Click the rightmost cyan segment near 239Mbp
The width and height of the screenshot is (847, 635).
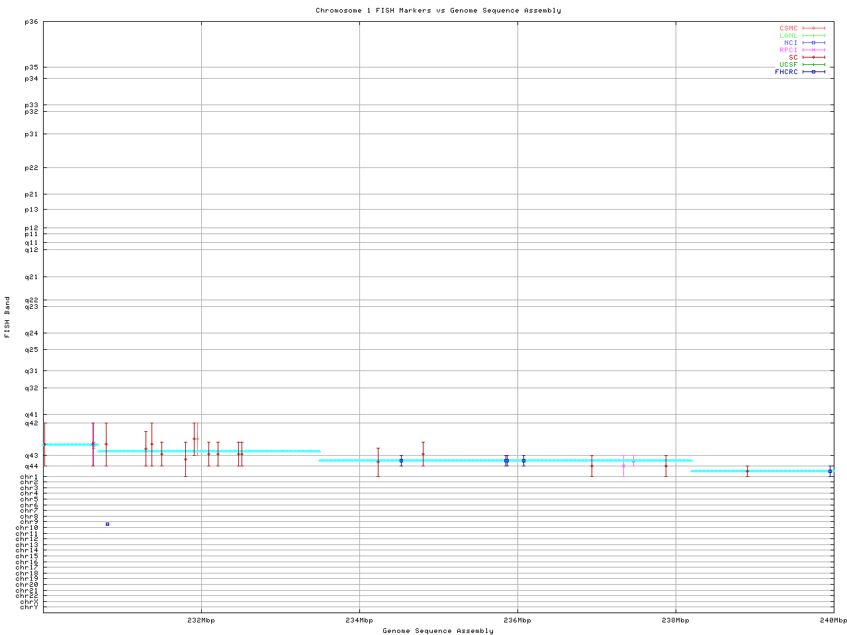click(x=761, y=471)
